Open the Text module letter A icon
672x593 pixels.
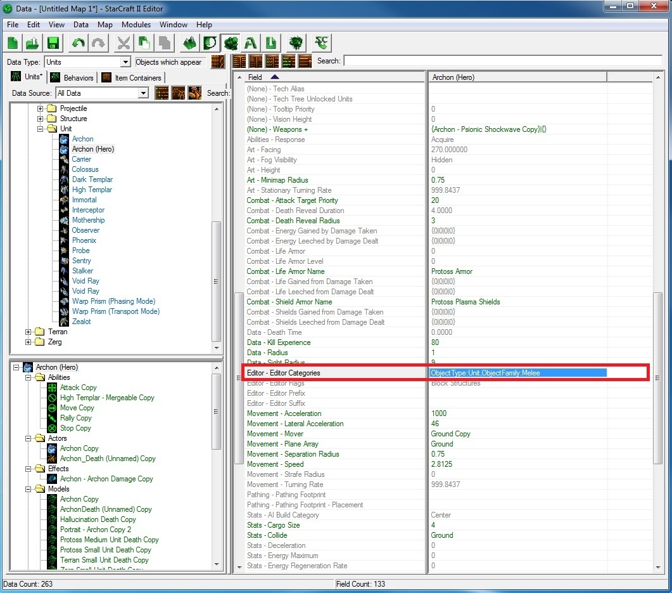(251, 43)
